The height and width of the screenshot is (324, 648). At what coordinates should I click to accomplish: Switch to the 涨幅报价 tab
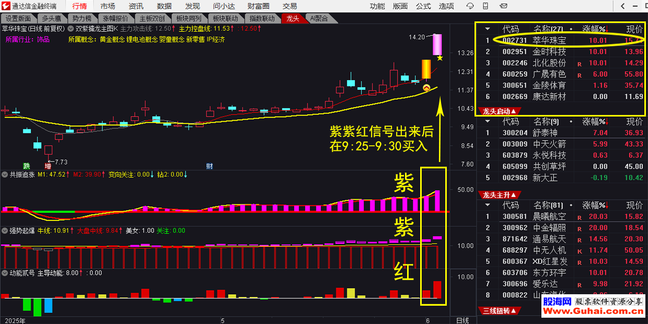pyautogui.click(x=115, y=18)
